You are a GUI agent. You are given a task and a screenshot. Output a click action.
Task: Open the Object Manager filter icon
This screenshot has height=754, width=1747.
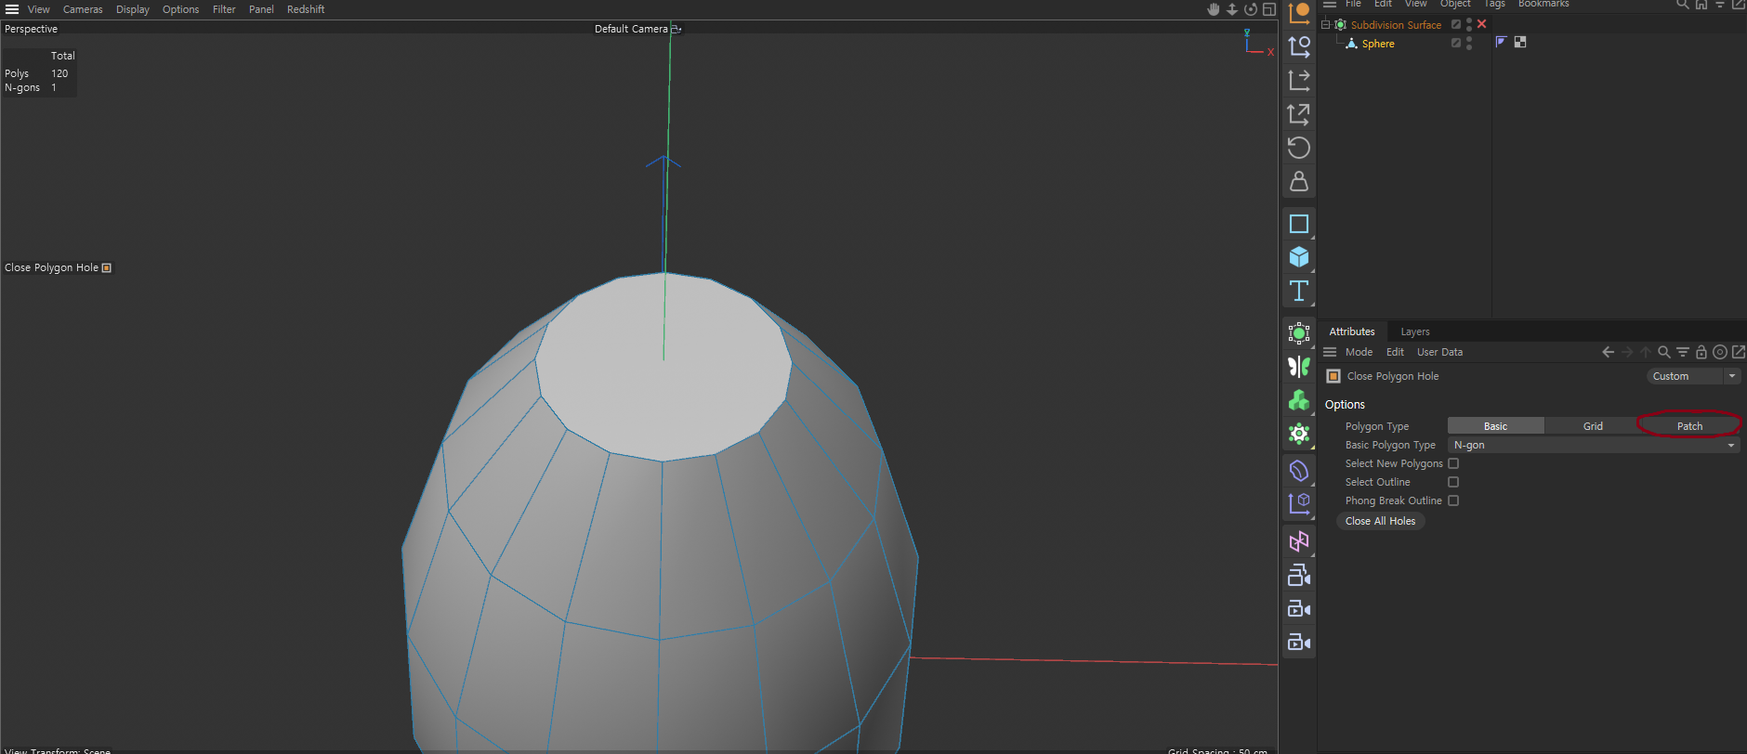[x=1720, y=4]
